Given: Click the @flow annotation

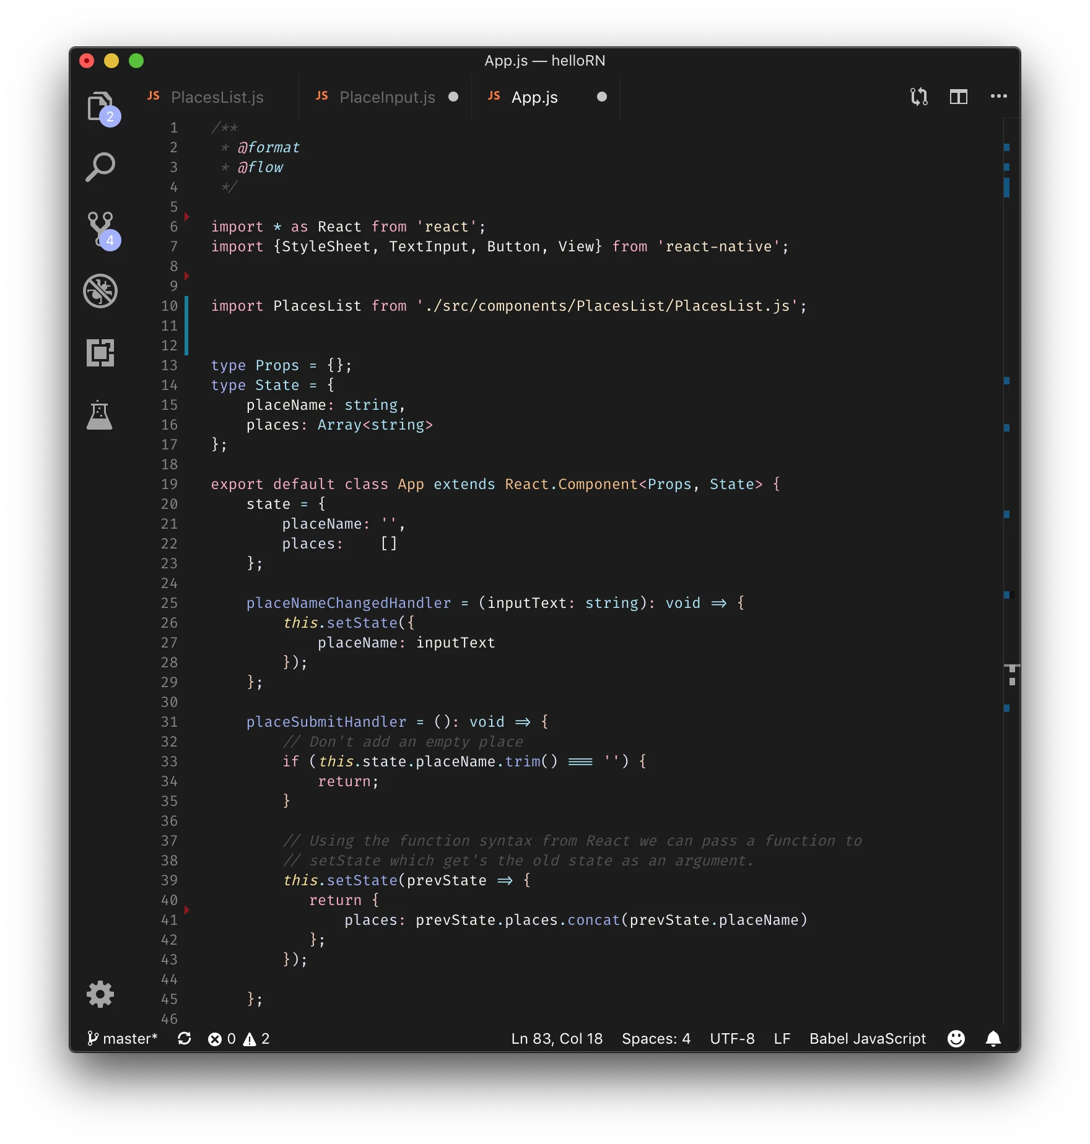Looking at the screenshot, I should (x=260, y=167).
